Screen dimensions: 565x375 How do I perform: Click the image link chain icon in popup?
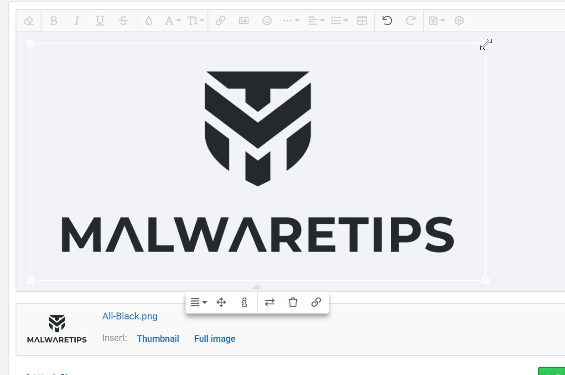pos(316,303)
